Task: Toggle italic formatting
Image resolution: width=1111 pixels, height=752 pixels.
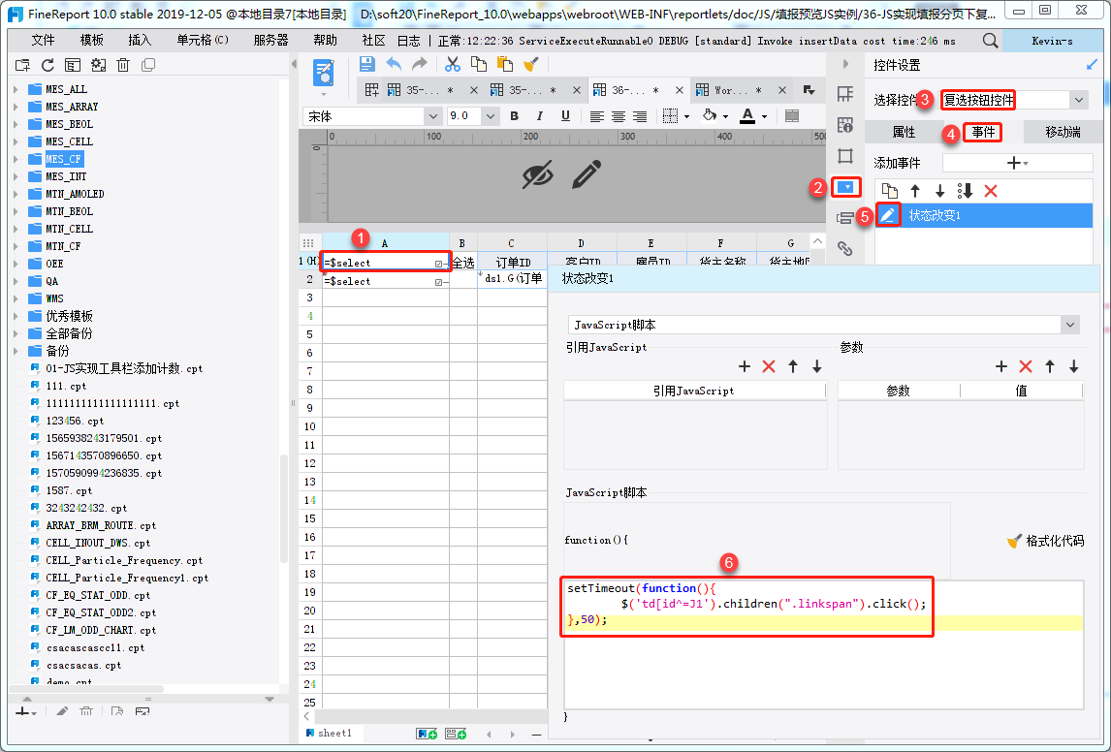Action: pyautogui.click(x=540, y=116)
